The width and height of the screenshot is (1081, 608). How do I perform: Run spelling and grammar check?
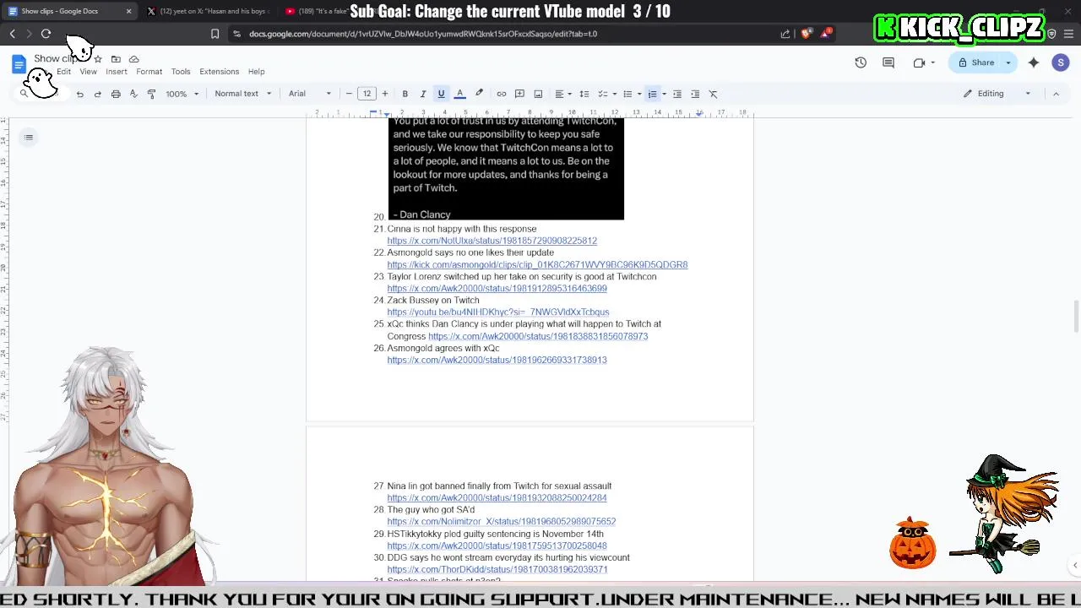click(133, 94)
